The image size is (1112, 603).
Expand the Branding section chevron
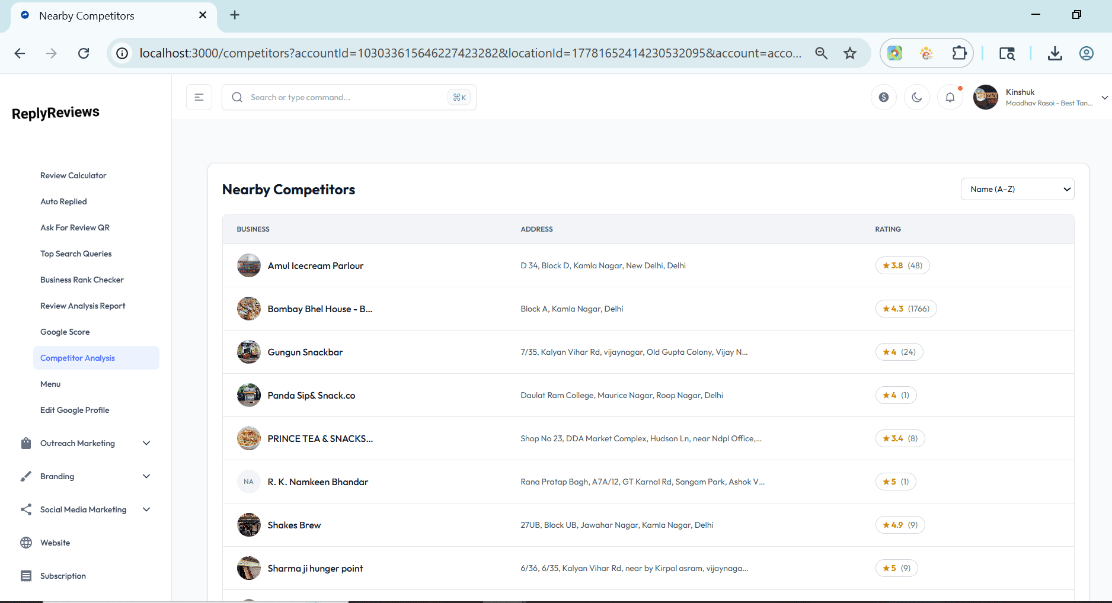(x=146, y=476)
